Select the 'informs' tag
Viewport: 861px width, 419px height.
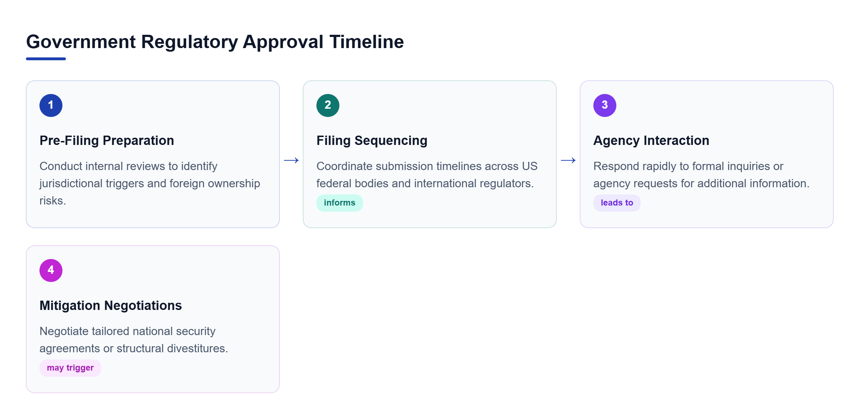click(x=339, y=203)
